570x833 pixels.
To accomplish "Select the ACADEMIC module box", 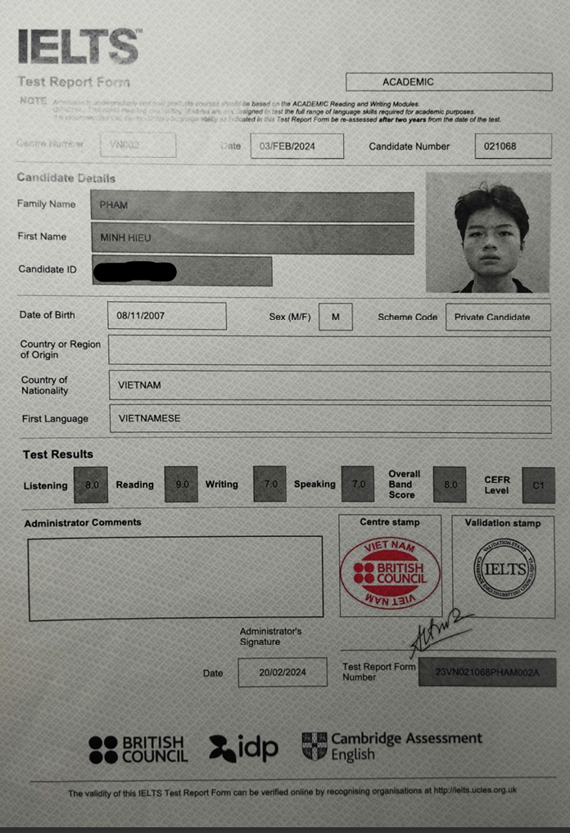I will pyautogui.click(x=449, y=82).
